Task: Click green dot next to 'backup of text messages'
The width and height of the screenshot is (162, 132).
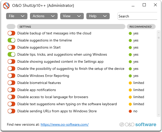Action: 130,33
